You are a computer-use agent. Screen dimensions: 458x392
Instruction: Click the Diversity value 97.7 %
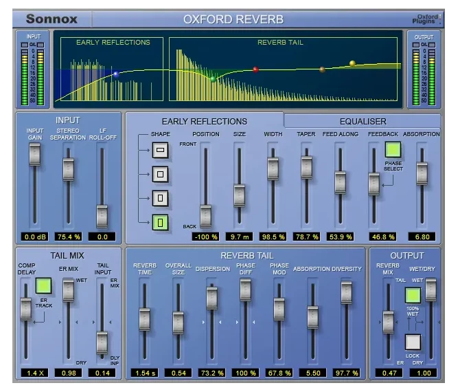pos(347,373)
